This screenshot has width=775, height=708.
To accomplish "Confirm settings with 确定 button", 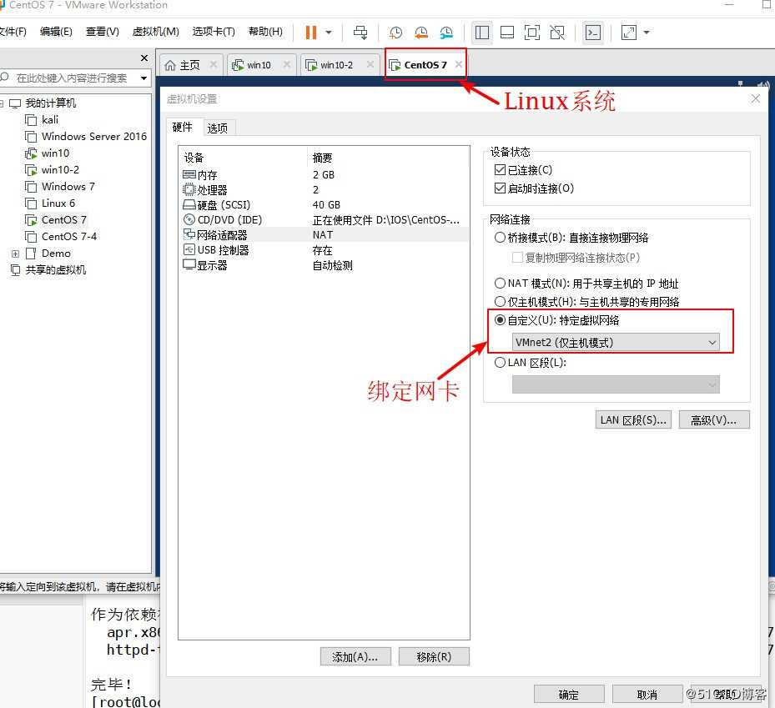I will click(x=568, y=695).
